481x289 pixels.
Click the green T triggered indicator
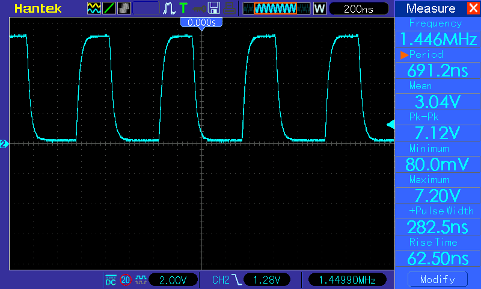pos(183,8)
